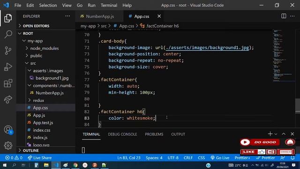
Task: Open the Extensions view
Action: 8,84
